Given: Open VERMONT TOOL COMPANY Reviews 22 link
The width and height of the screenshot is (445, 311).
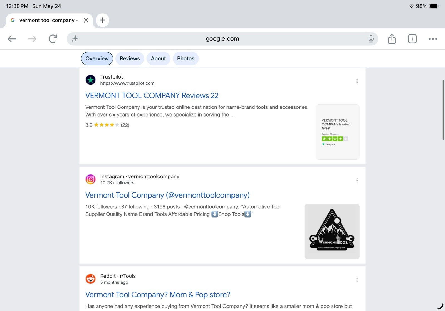Looking at the screenshot, I should coord(152,95).
